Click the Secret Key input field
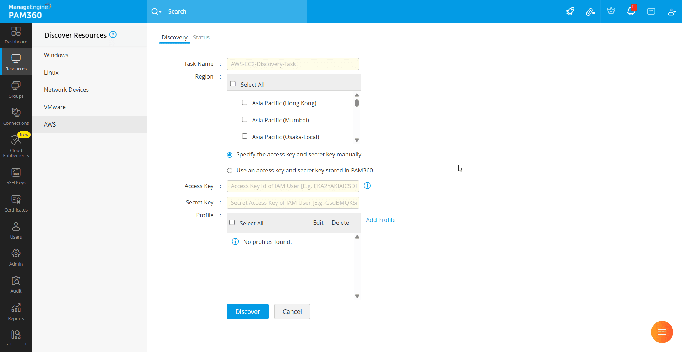 (293, 203)
